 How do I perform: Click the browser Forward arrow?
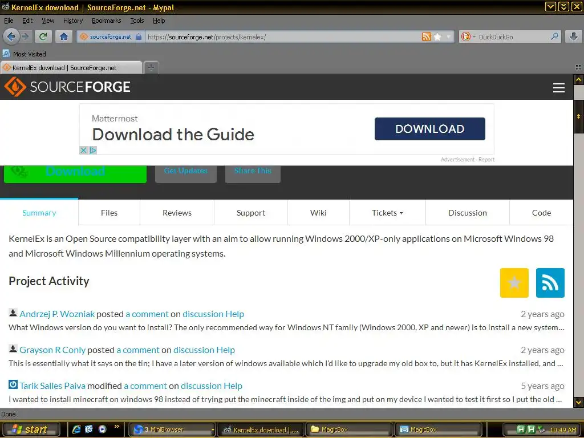tap(26, 36)
